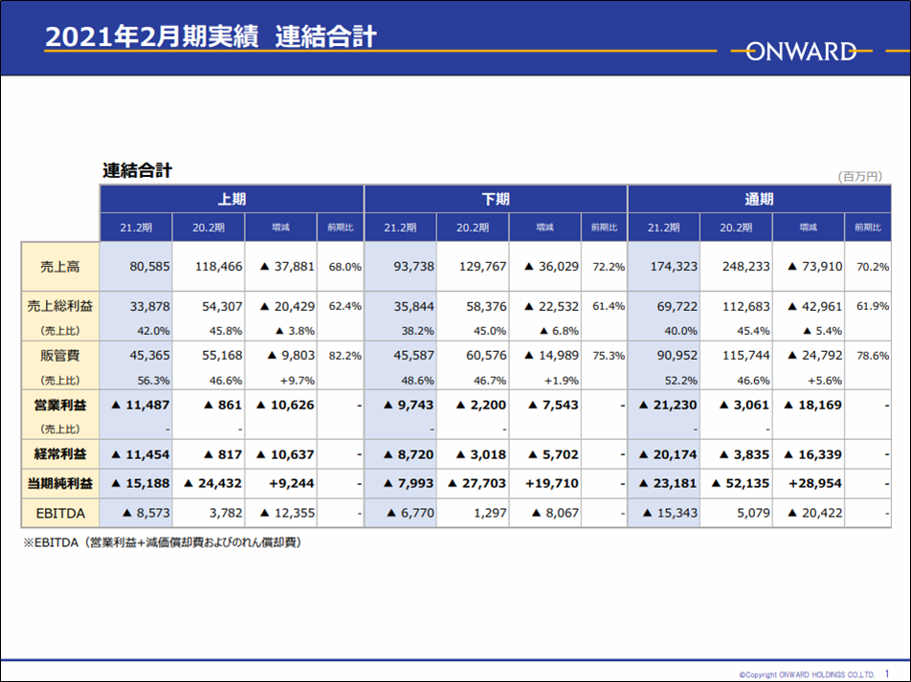Screen dimensions: 911x682
Task: Click the gross margin ratio 42.0%
Action: [153, 331]
